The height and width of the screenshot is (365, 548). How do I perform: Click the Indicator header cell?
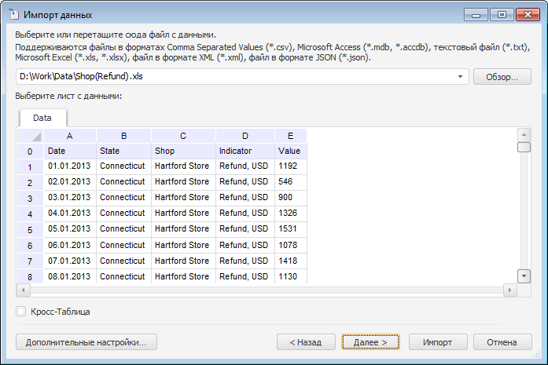245,151
